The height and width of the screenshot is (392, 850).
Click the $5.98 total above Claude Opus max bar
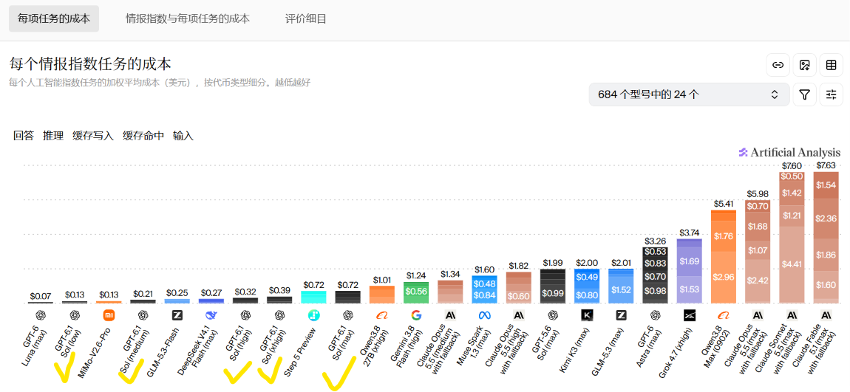pos(758,193)
